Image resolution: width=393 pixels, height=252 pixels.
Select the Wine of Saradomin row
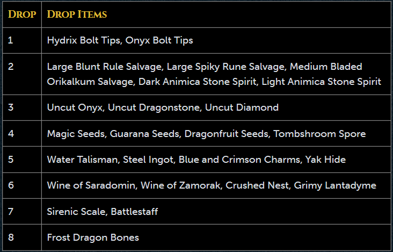196,185
